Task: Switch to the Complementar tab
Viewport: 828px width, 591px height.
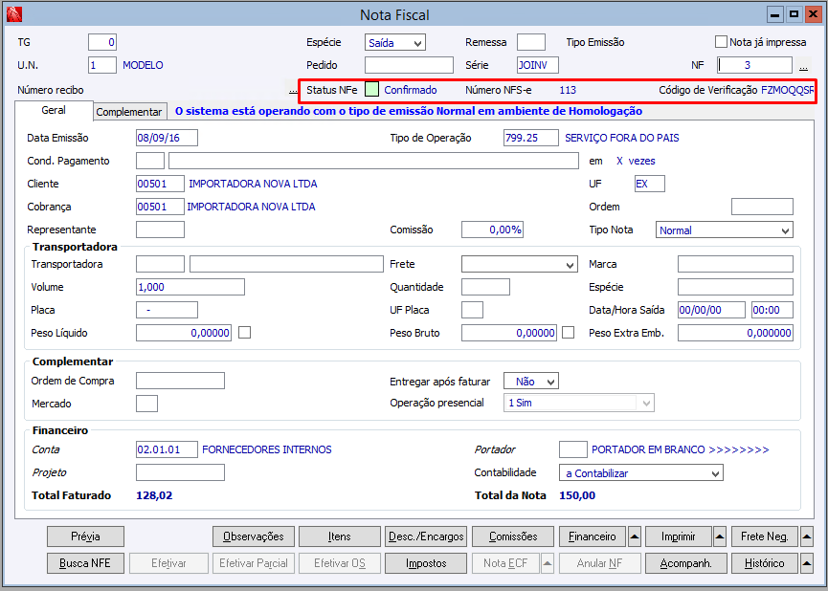Action: 129,112
